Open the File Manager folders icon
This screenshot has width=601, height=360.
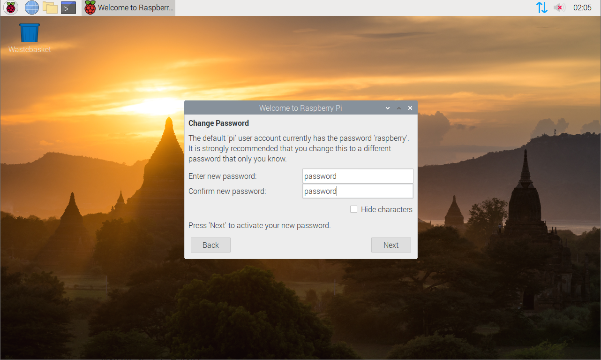pos(50,8)
